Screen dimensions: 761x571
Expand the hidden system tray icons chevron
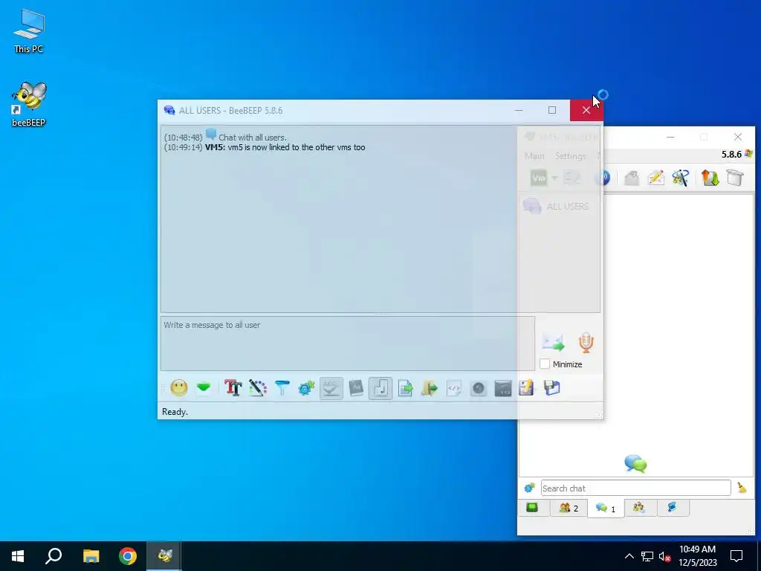click(629, 556)
